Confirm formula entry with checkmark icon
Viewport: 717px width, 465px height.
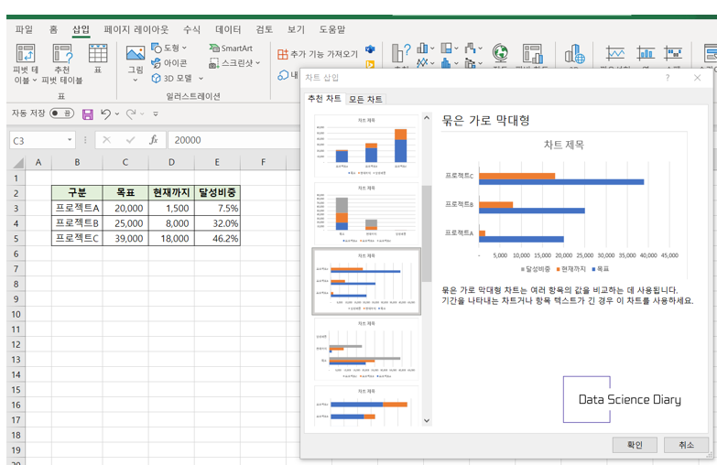[130, 140]
